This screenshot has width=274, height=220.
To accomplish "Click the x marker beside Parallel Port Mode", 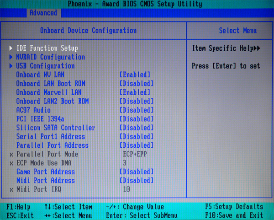I will coord(11,155).
